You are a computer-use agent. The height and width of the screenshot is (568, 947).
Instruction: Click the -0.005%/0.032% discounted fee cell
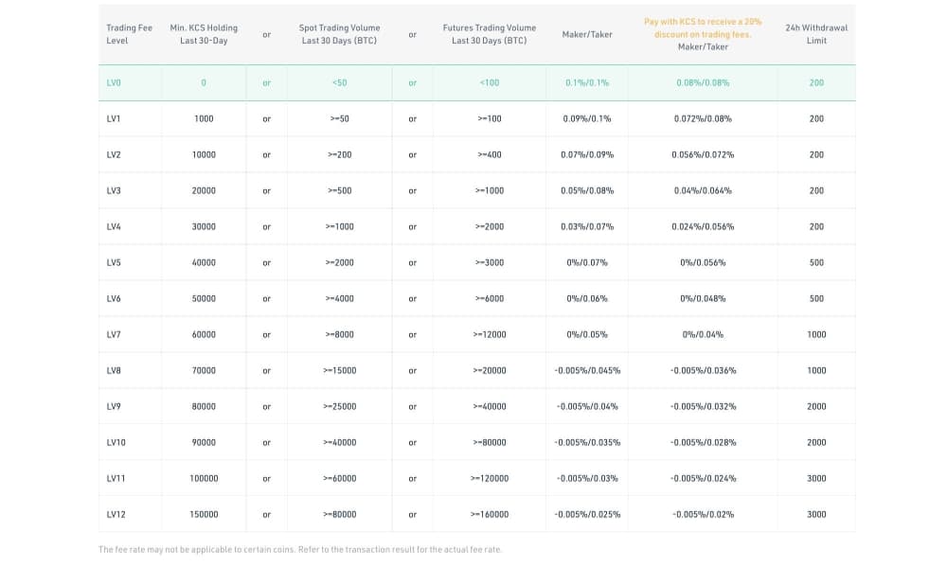pos(703,407)
